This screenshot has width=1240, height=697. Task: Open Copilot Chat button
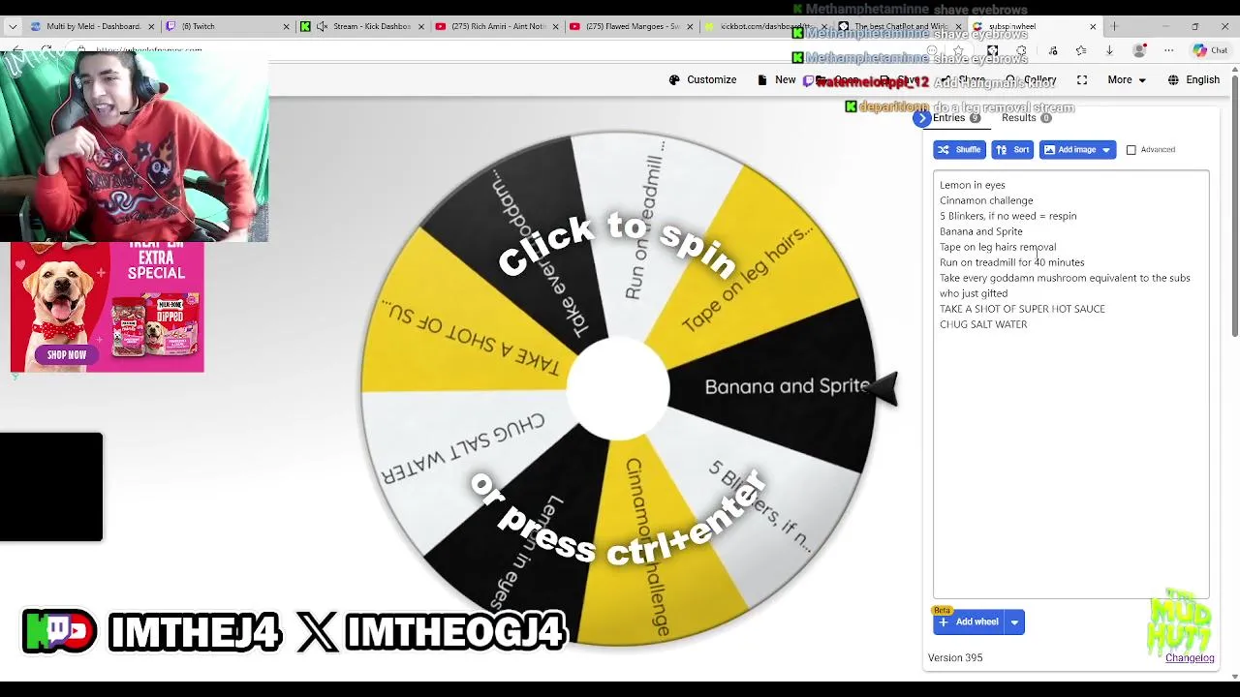(1211, 50)
